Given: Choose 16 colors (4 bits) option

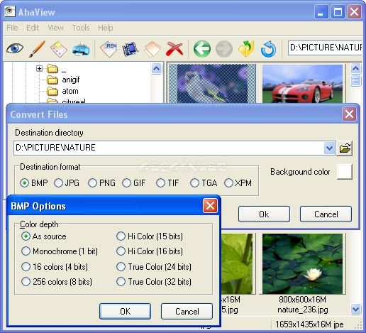Looking at the screenshot, I should 55,267.
